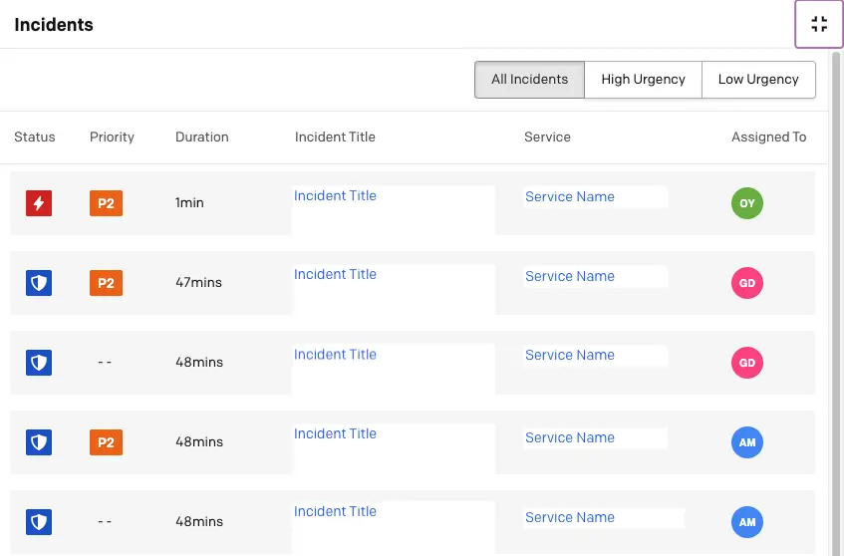Click the red triggered lightning status icon
844x556 pixels.
coord(39,203)
